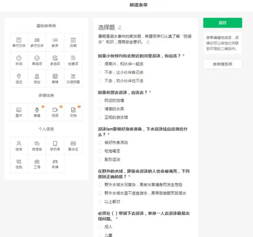
Task: Choose the 正规的游泳馆 radio option
Action: tap(100, 118)
